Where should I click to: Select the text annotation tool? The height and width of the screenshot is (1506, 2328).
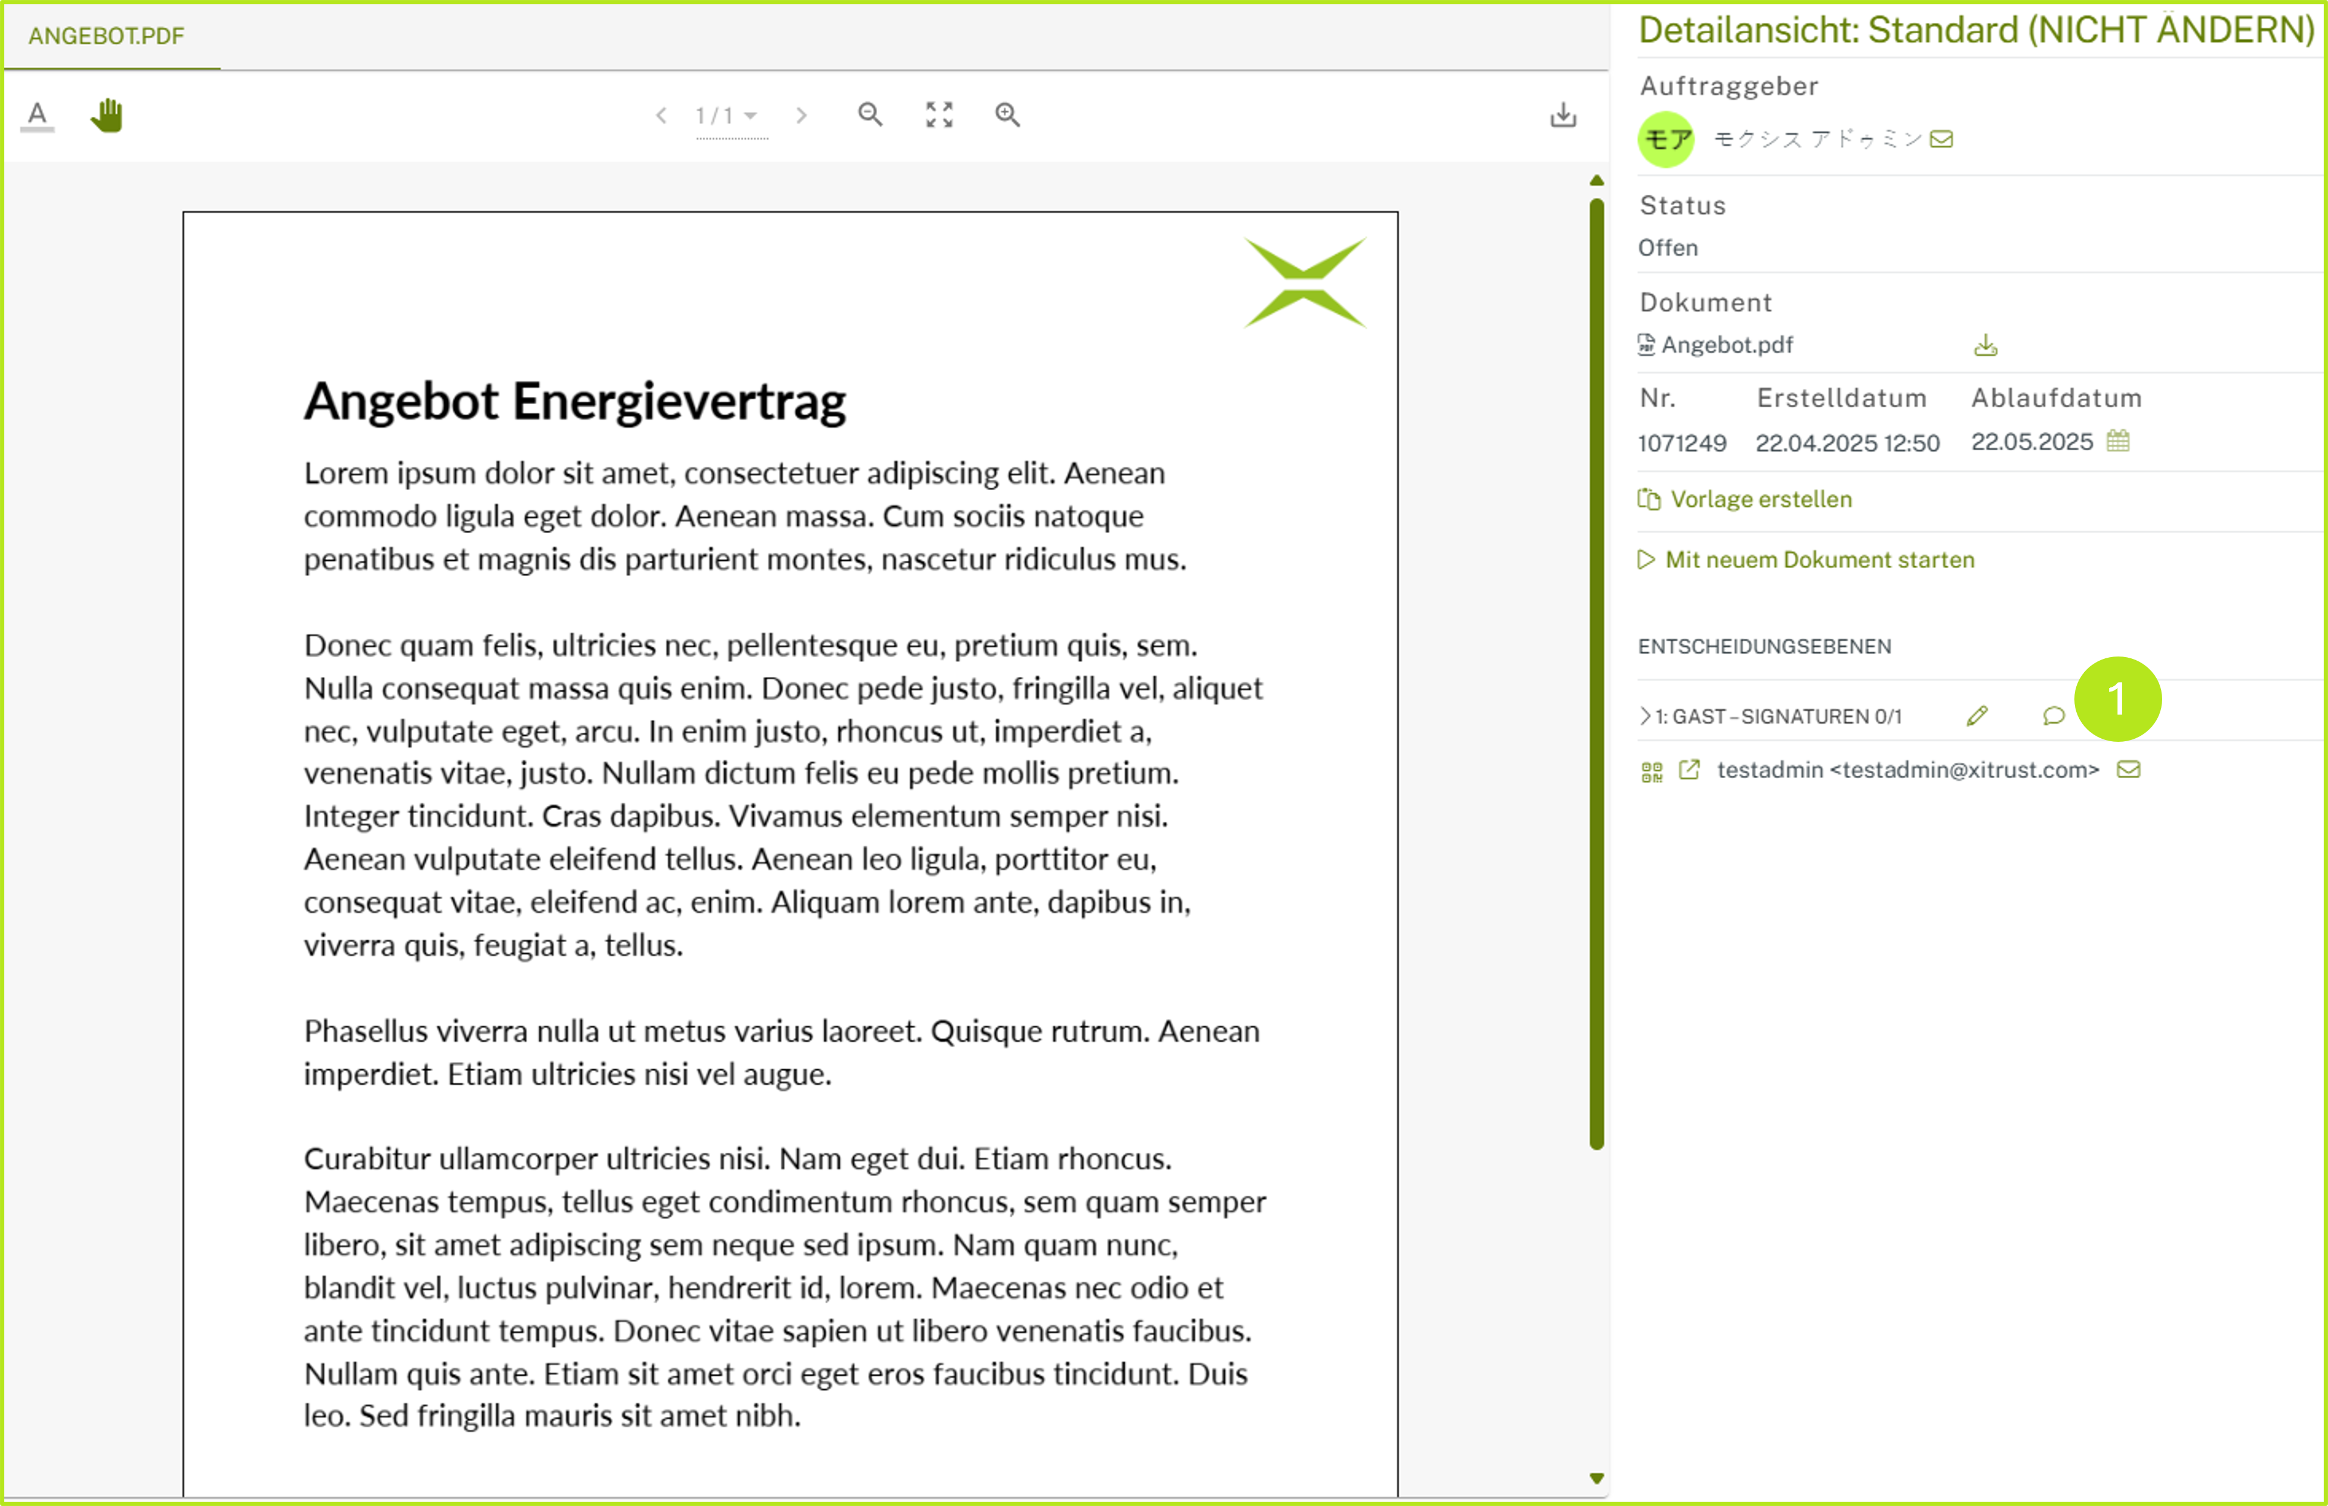pyautogui.click(x=37, y=114)
